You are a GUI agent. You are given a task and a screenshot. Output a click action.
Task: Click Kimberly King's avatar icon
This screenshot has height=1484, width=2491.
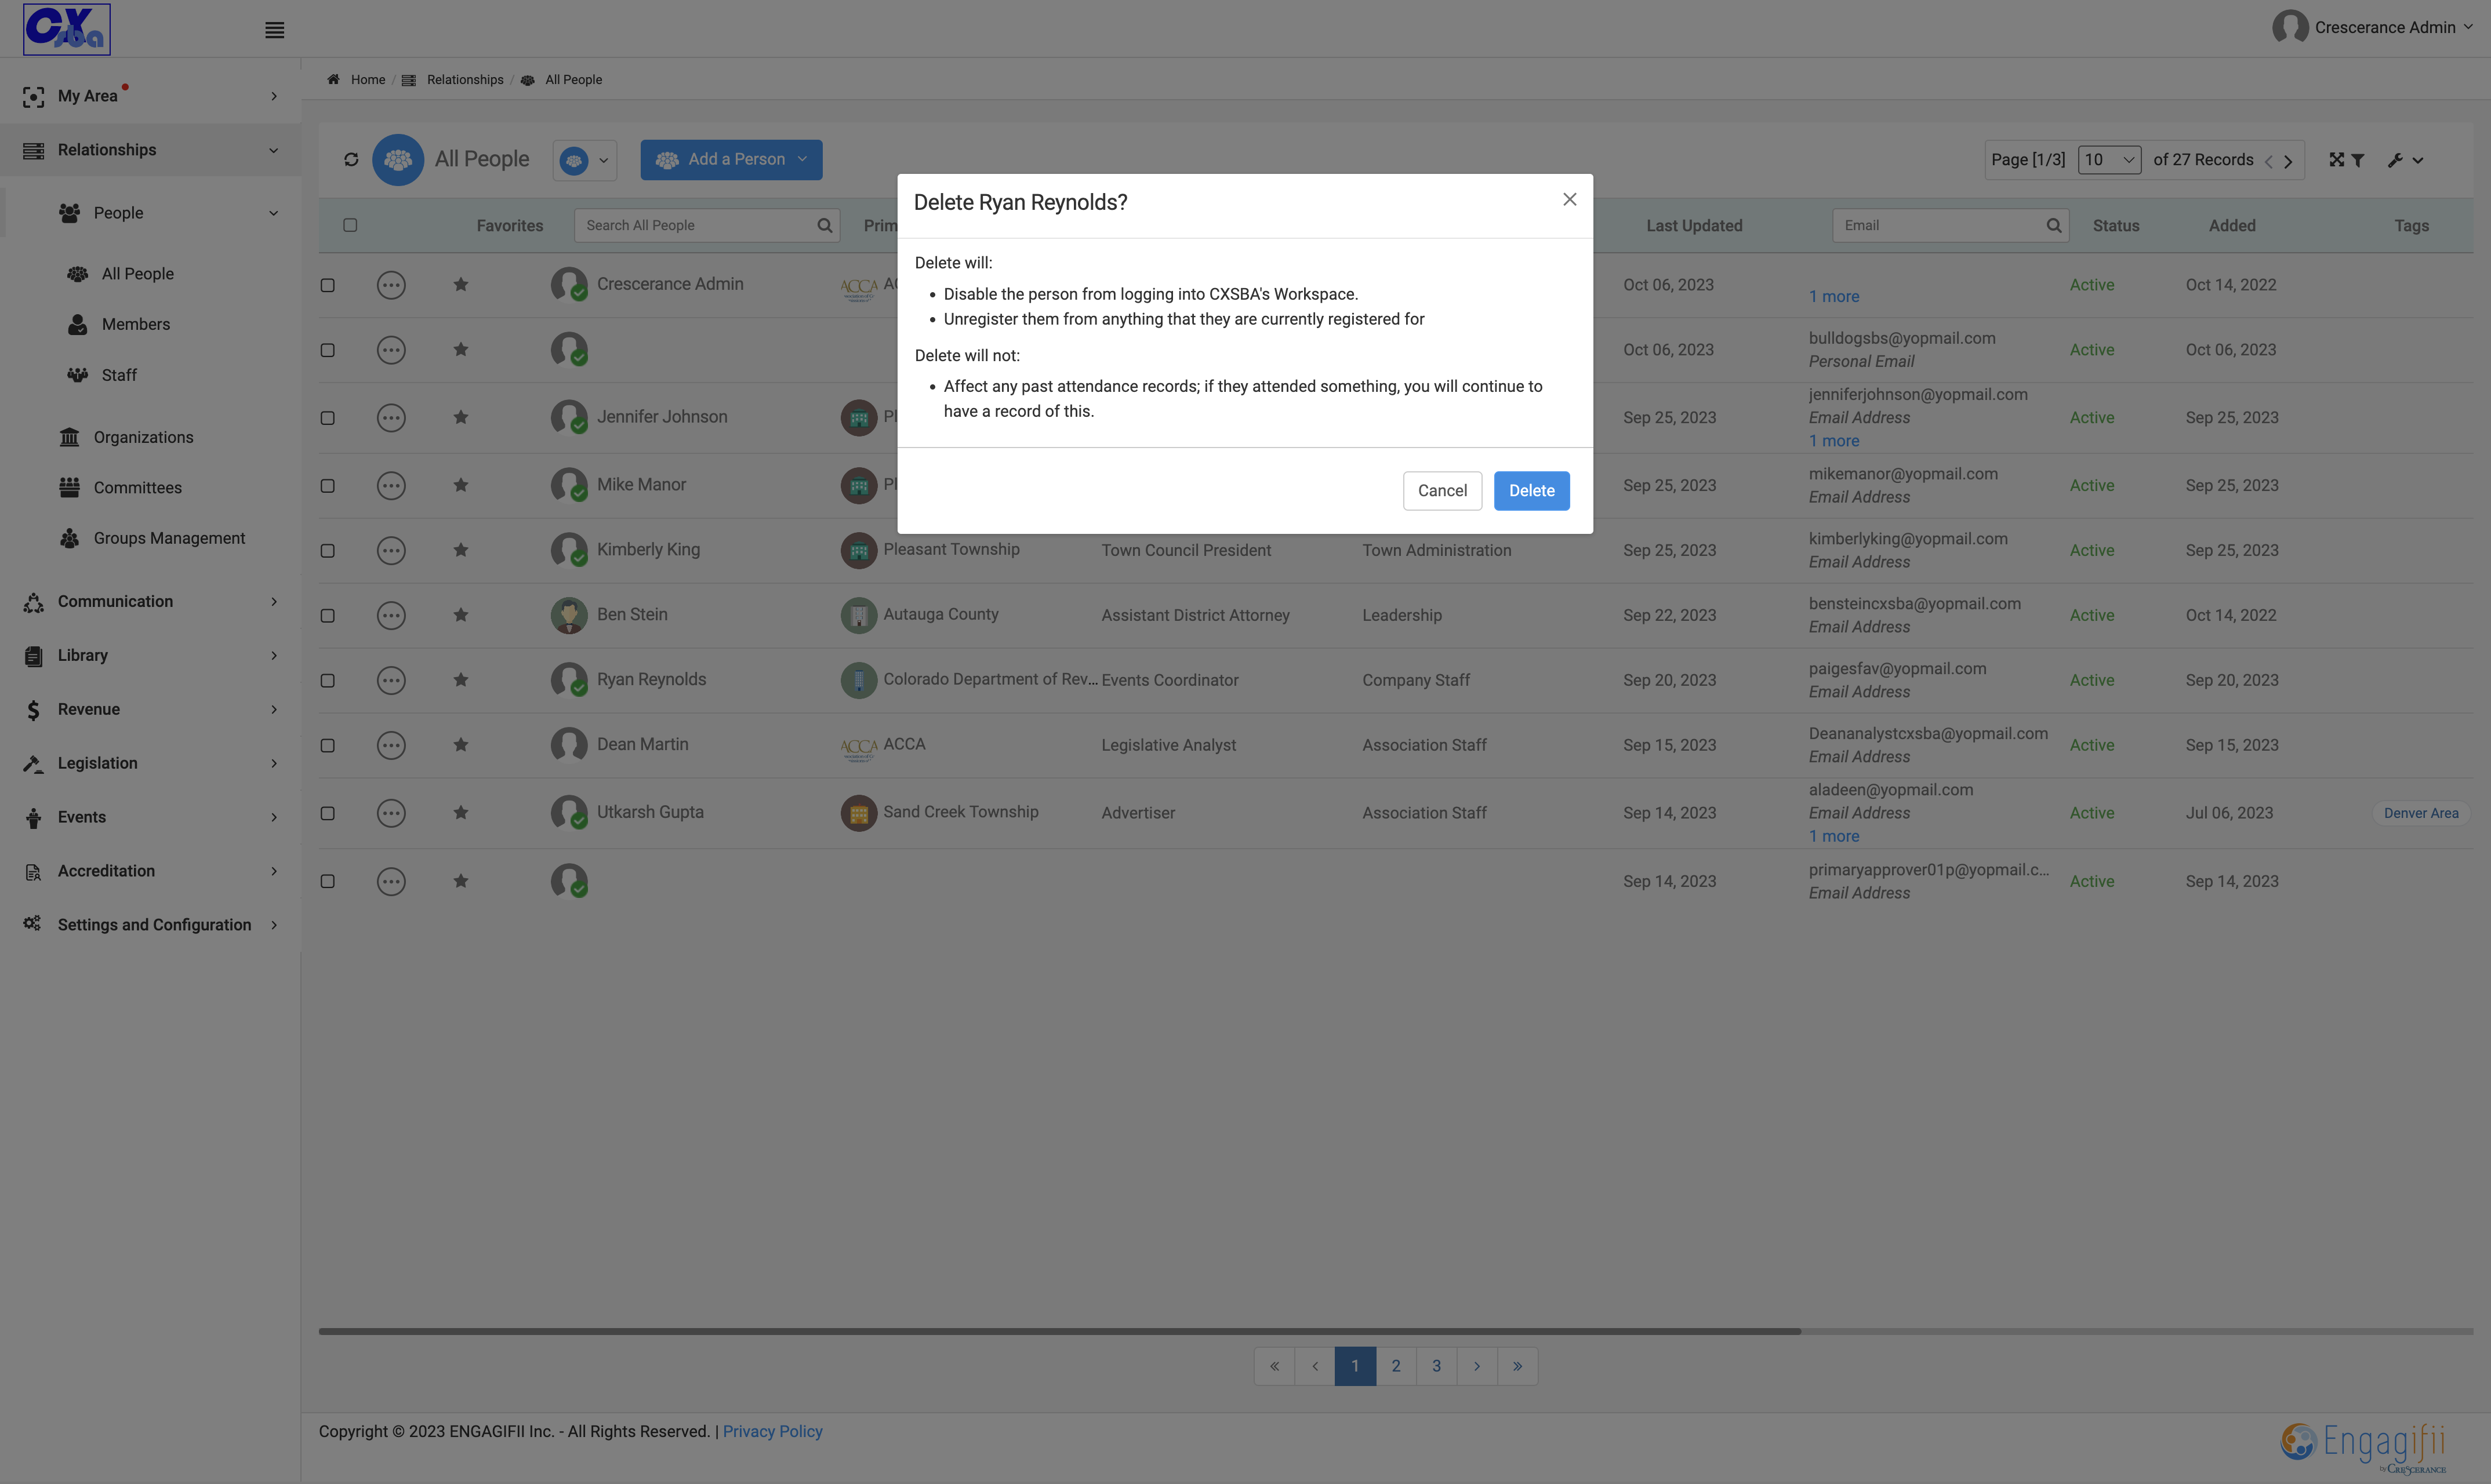569,551
